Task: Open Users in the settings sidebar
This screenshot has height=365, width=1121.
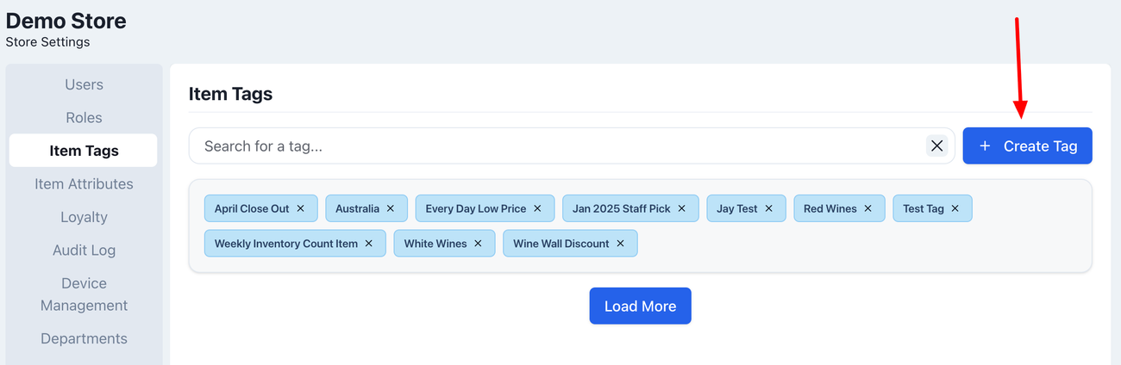Action: click(84, 84)
